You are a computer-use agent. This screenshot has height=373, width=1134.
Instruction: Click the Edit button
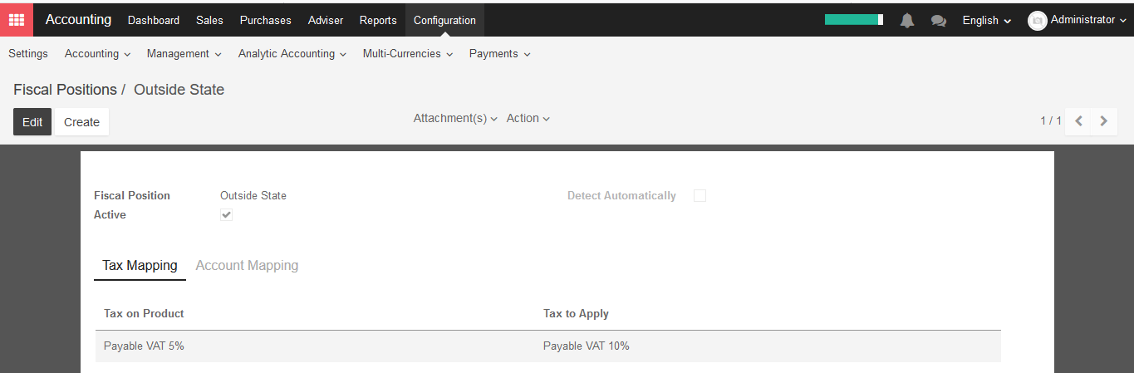tap(32, 121)
